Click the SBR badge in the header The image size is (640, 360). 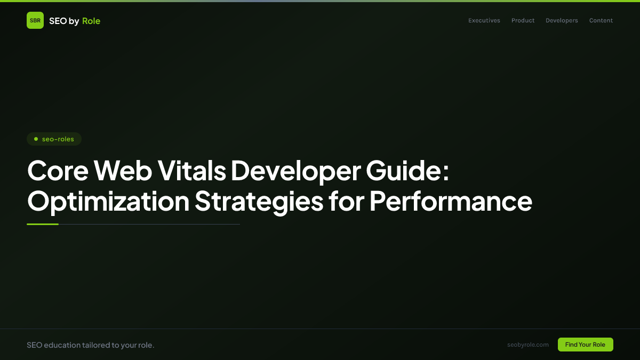pos(35,20)
